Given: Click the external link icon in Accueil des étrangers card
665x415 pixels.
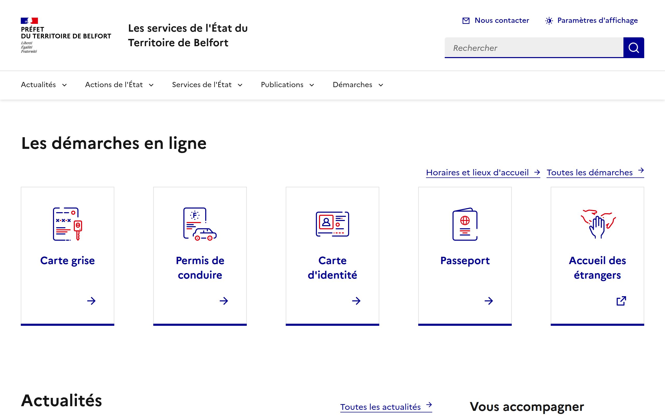Looking at the screenshot, I should pos(621,301).
